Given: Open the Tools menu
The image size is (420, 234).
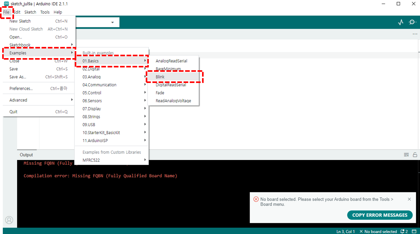Looking at the screenshot, I should pos(45,12).
